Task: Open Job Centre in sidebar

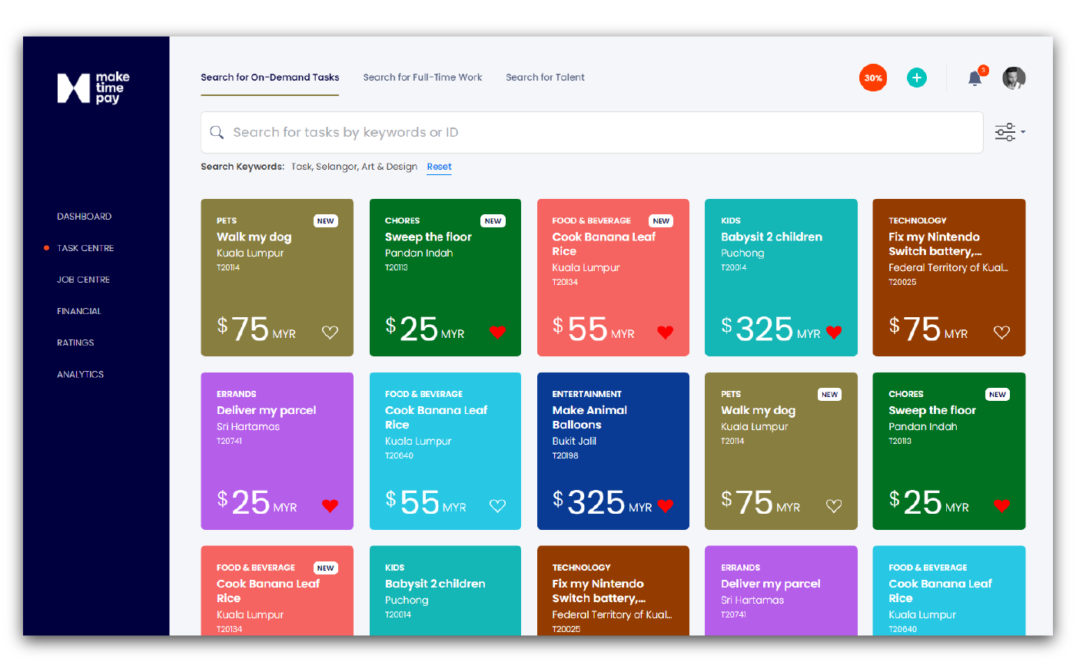Action: click(x=83, y=280)
